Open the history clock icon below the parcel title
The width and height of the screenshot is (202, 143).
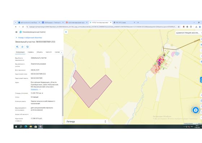pyautogui.click(x=27, y=47)
